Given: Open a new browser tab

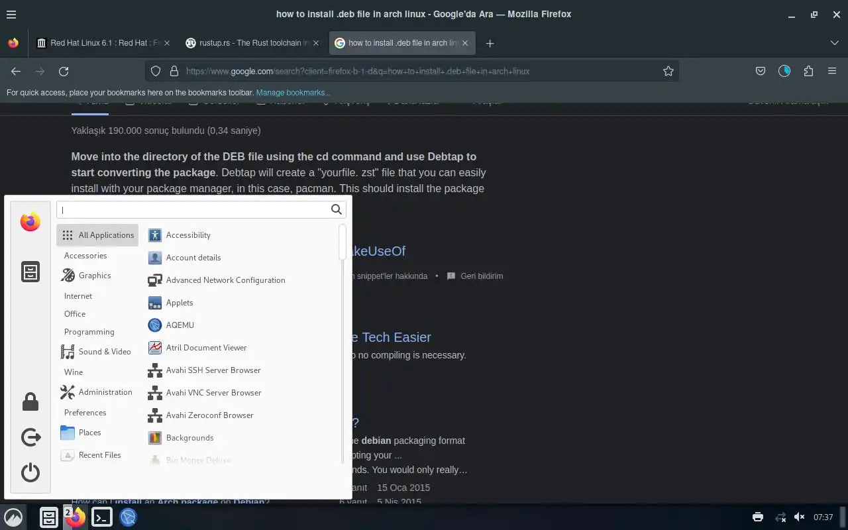Looking at the screenshot, I should point(490,43).
